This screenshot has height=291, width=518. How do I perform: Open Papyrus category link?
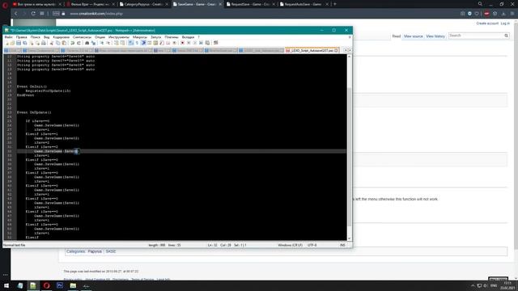coord(95,251)
